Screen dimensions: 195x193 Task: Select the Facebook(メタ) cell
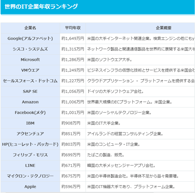[30, 113]
